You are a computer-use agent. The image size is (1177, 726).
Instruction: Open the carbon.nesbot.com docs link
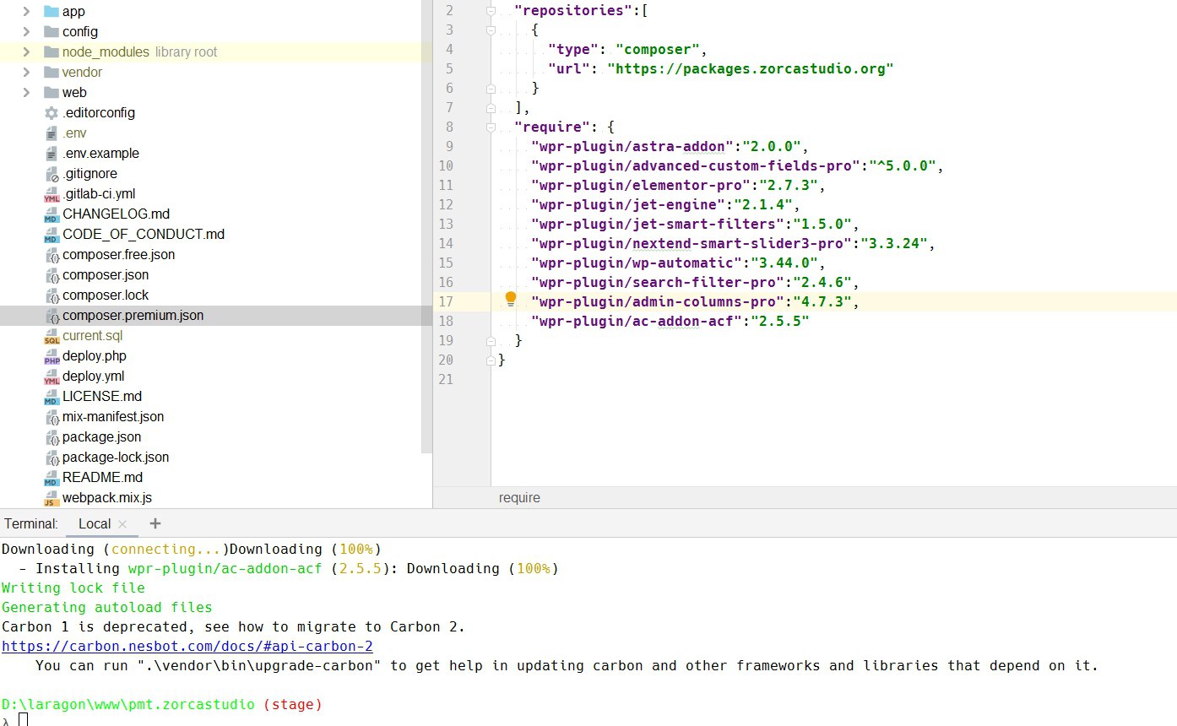pos(187,646)
